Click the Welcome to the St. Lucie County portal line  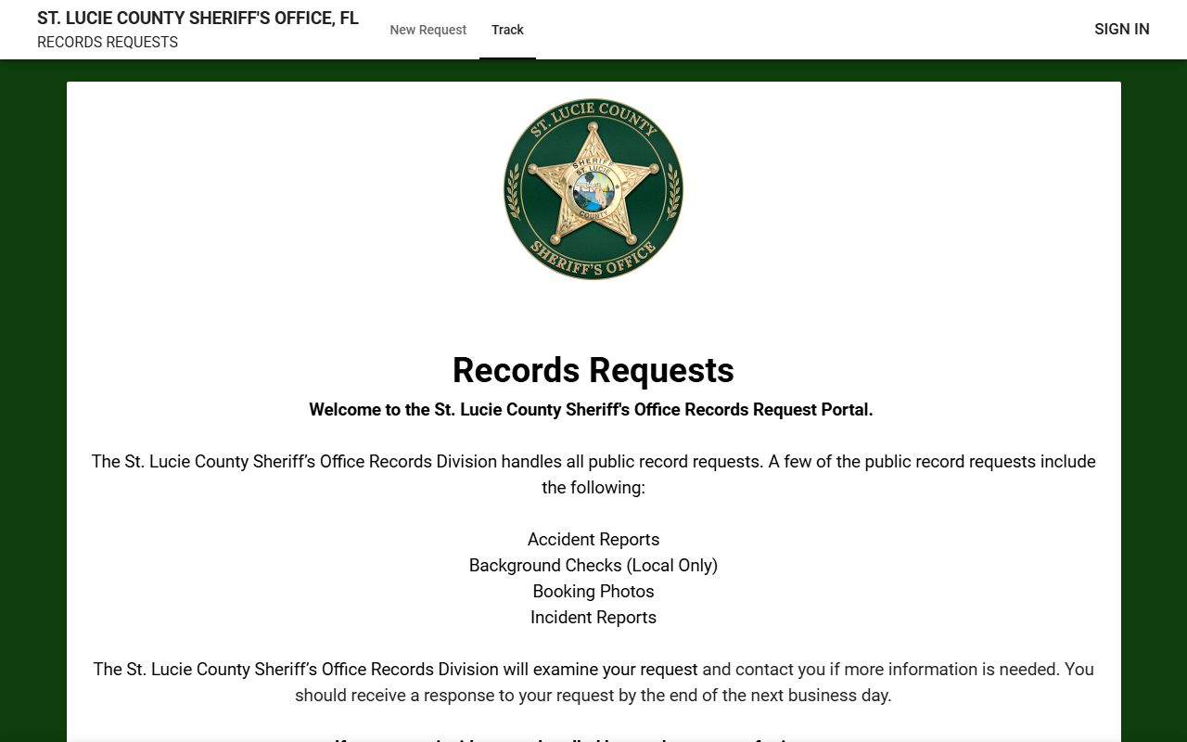(591, 410)
